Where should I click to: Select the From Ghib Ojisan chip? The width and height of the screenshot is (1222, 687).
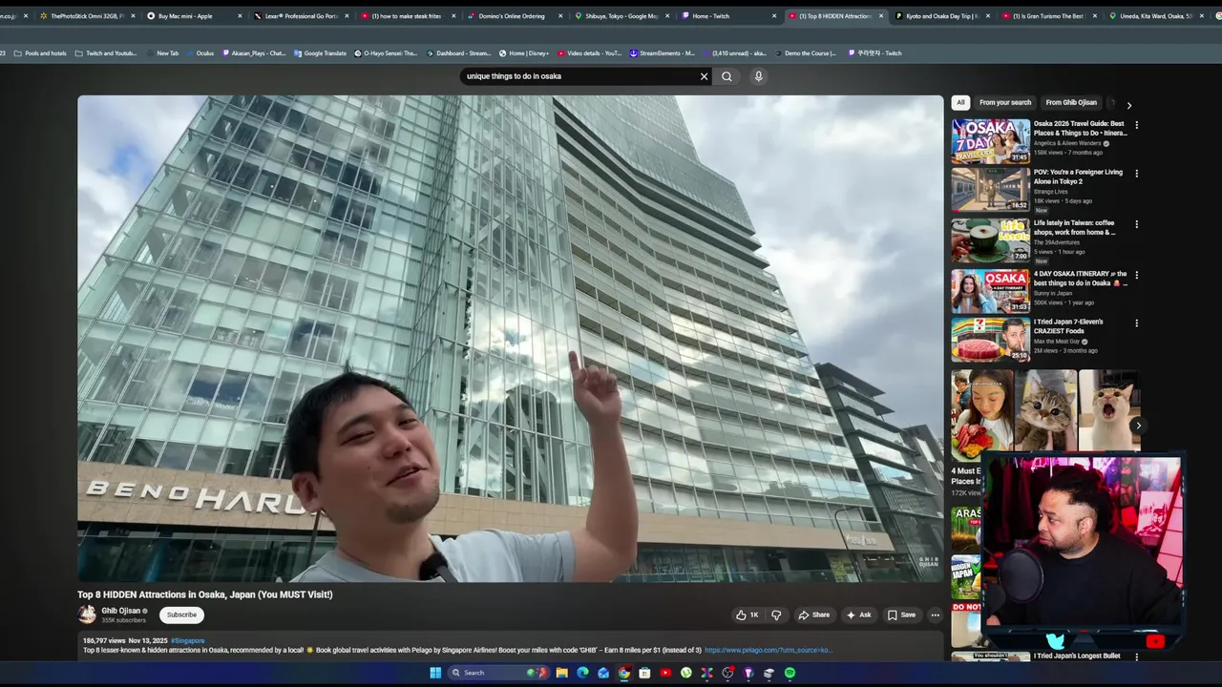(x=1071, y=102)
